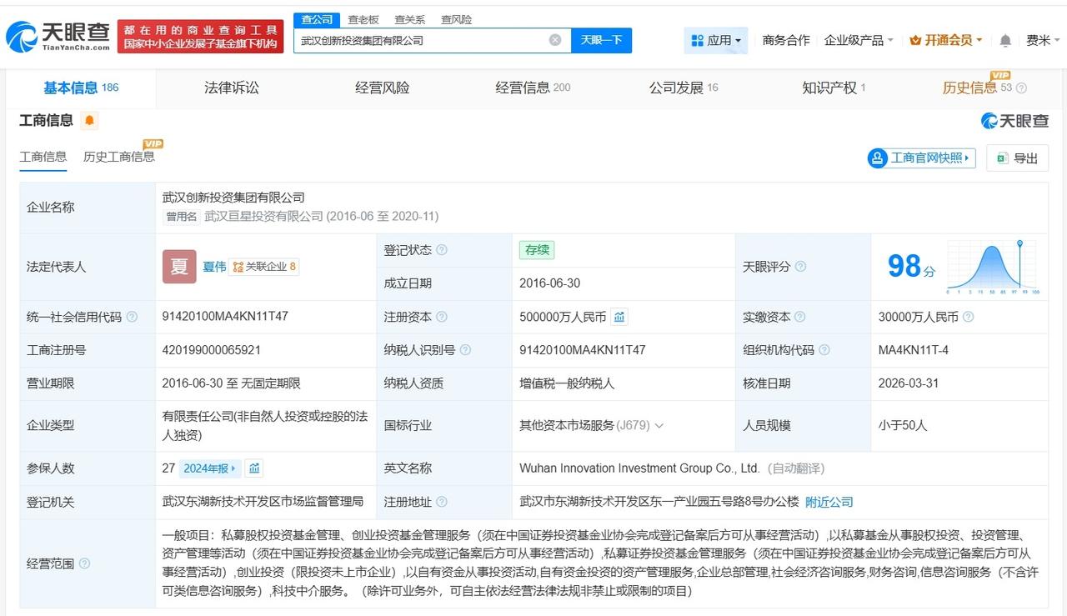The height and width of the screenshot is (616, 1067).
Task: Expand the 2024年报 report selector
Action: click(x=210, y=468)
